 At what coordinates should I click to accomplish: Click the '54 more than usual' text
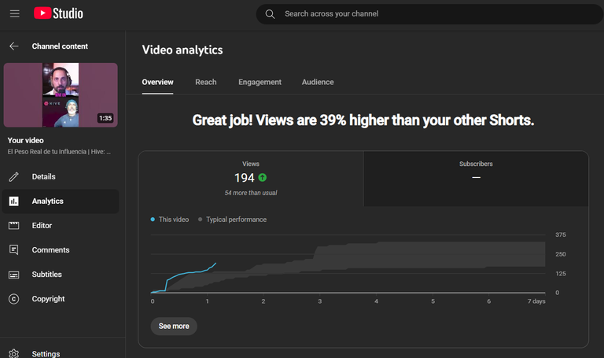point(251,193)
